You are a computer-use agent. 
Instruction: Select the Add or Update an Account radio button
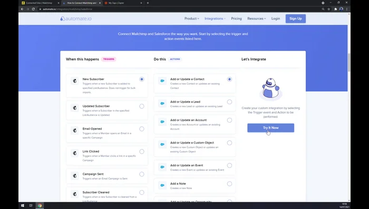click(x=229, y=120)
